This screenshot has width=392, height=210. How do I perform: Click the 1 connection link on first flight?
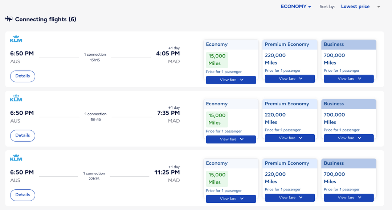click(x=95, y=54)
